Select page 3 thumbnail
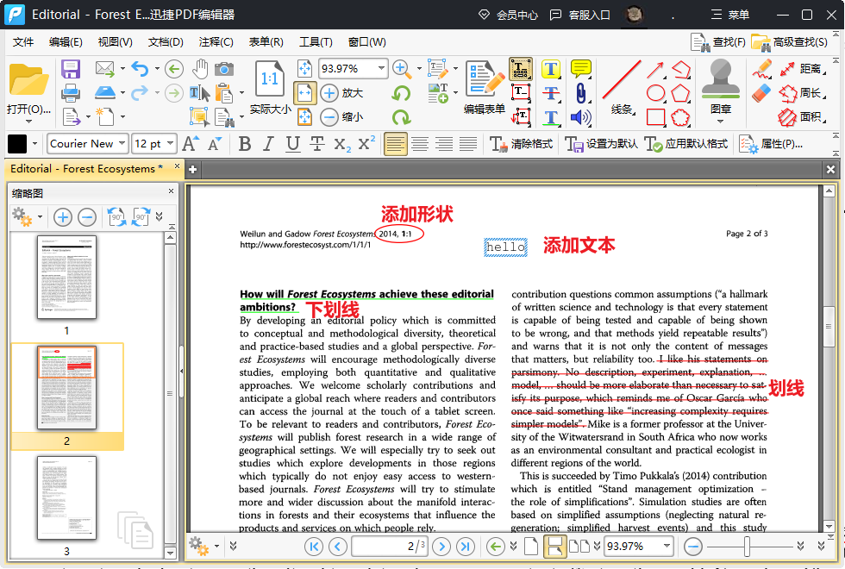The width and height of the screenshot is (845, 569). (67, 498)
